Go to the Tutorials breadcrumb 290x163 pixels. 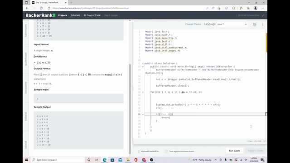tap(75, 15)
